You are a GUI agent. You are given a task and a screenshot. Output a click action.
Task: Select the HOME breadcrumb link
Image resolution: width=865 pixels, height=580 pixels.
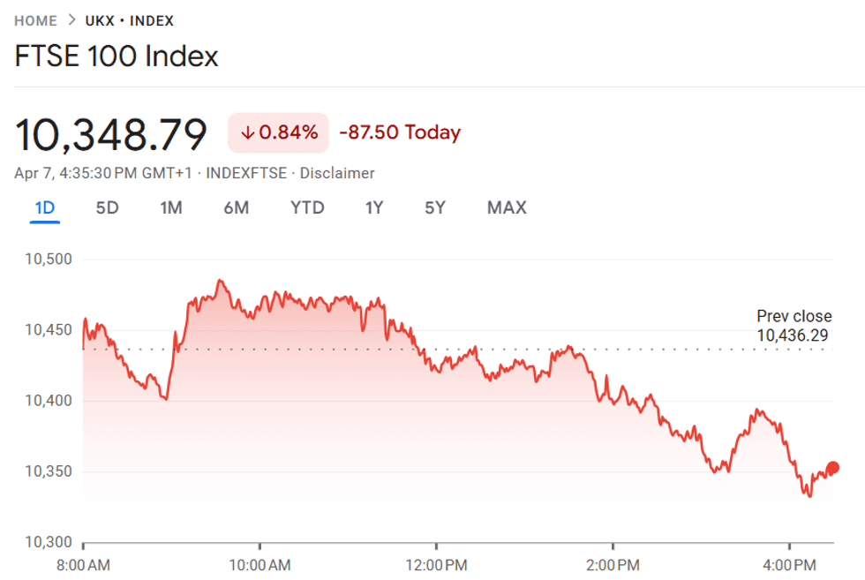(x=35, y=20)
